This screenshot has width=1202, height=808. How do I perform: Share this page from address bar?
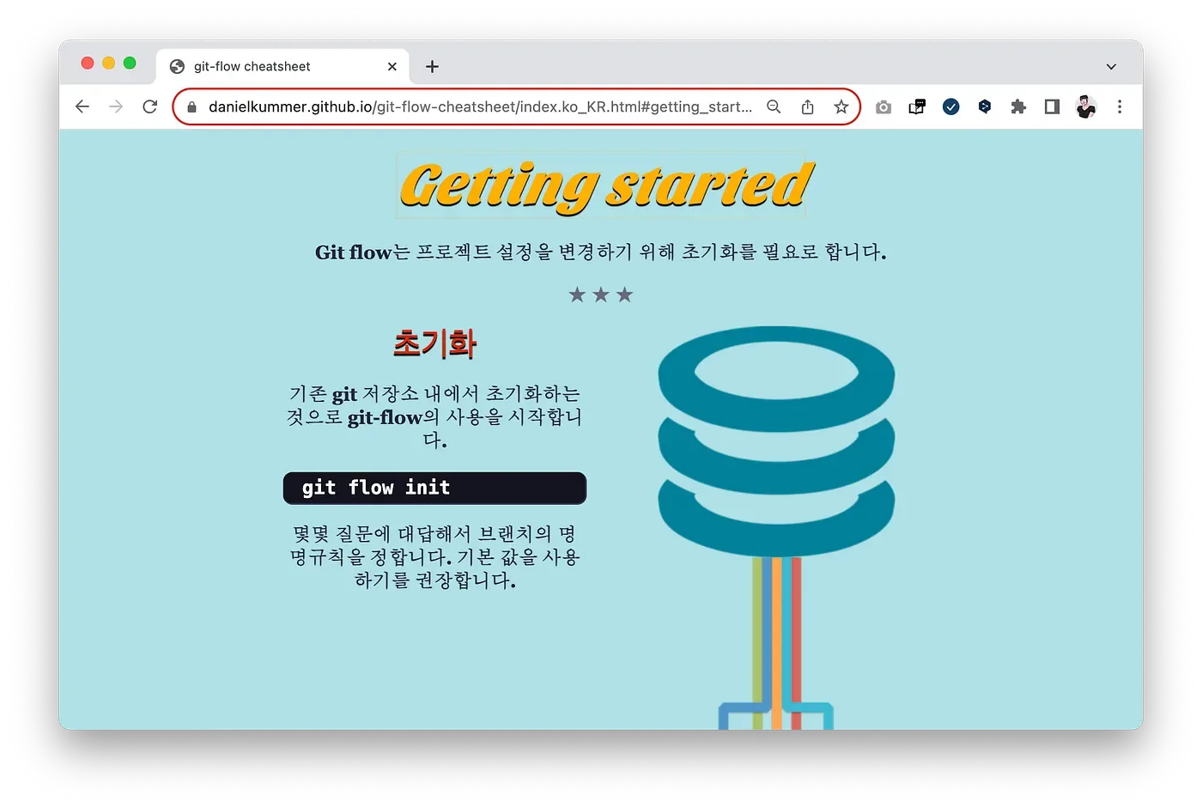tap(808, 106)
